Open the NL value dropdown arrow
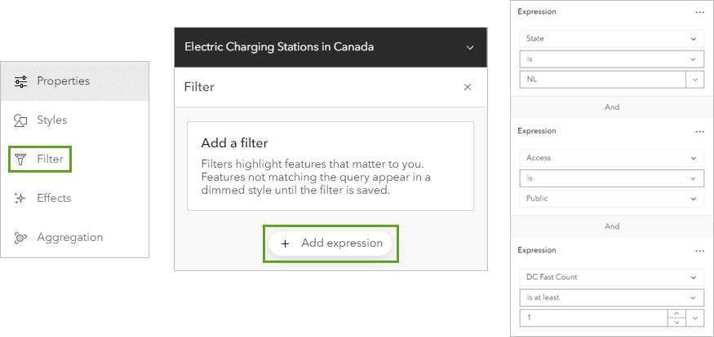This screenshot has width=714, height=337. pos(694,79)
